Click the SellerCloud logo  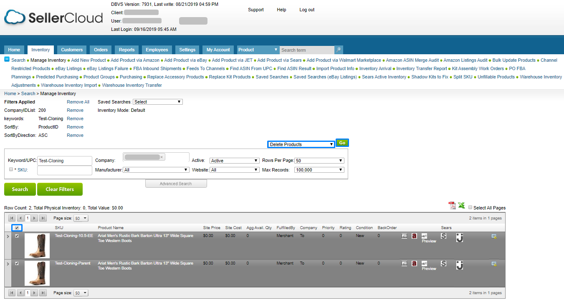coord(53,18)
